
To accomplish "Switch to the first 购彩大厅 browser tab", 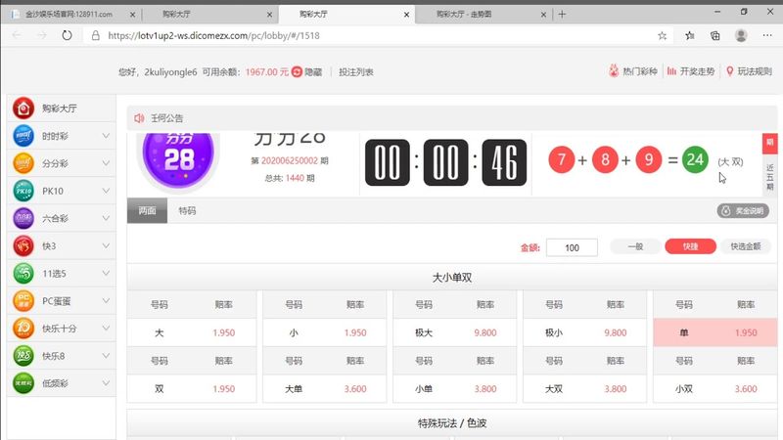I will pyautogui.click(x=207, y=15).
